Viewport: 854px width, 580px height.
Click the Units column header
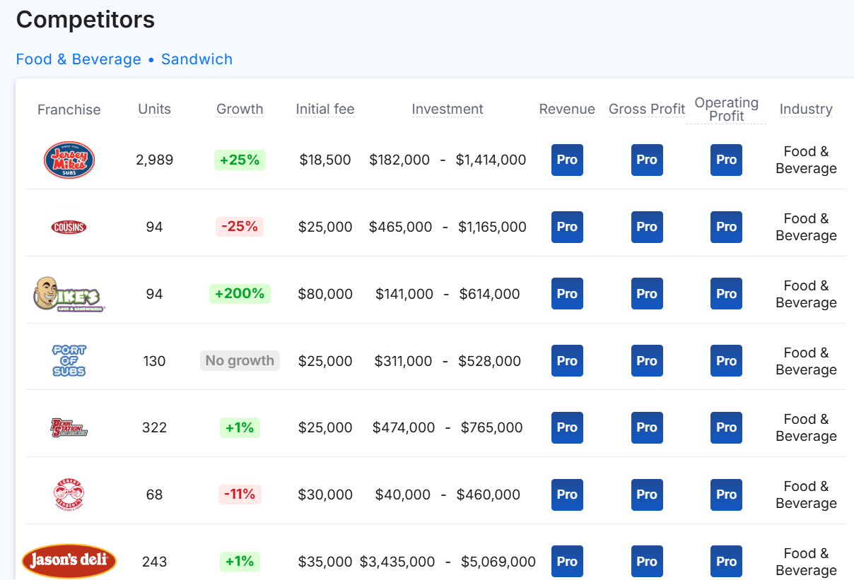click(x=155, y=109)
